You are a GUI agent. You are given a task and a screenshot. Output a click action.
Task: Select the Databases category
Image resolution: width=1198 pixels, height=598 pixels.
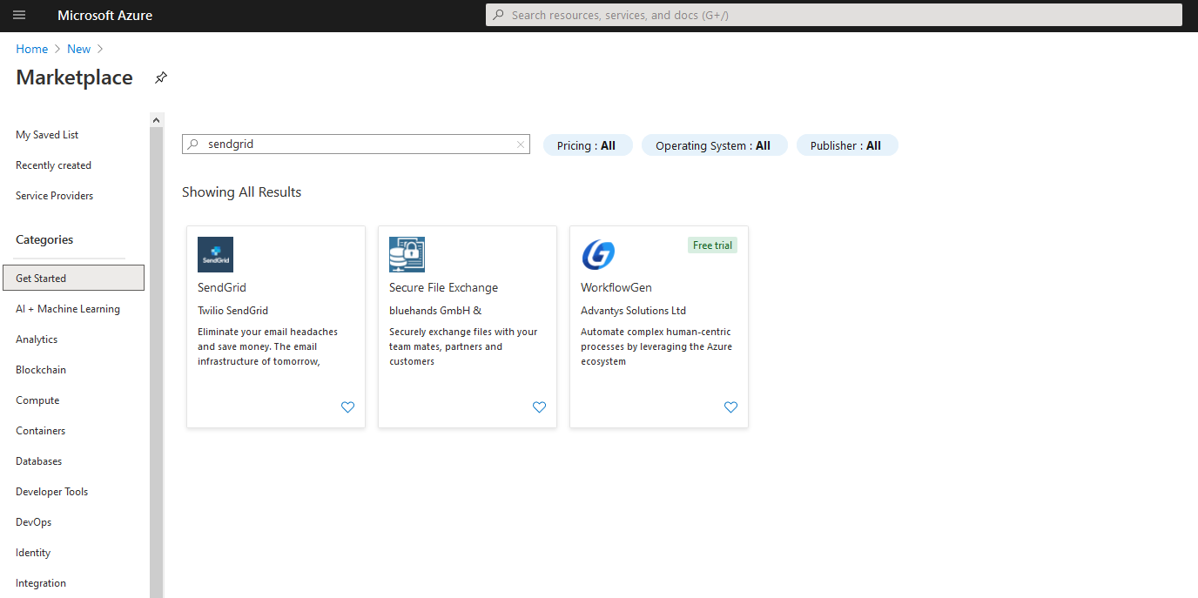[38, 460]
